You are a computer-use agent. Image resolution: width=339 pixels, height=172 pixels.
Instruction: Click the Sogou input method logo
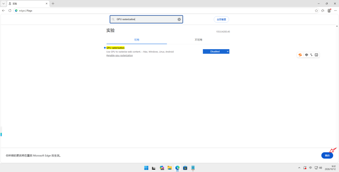click(300, 55)
